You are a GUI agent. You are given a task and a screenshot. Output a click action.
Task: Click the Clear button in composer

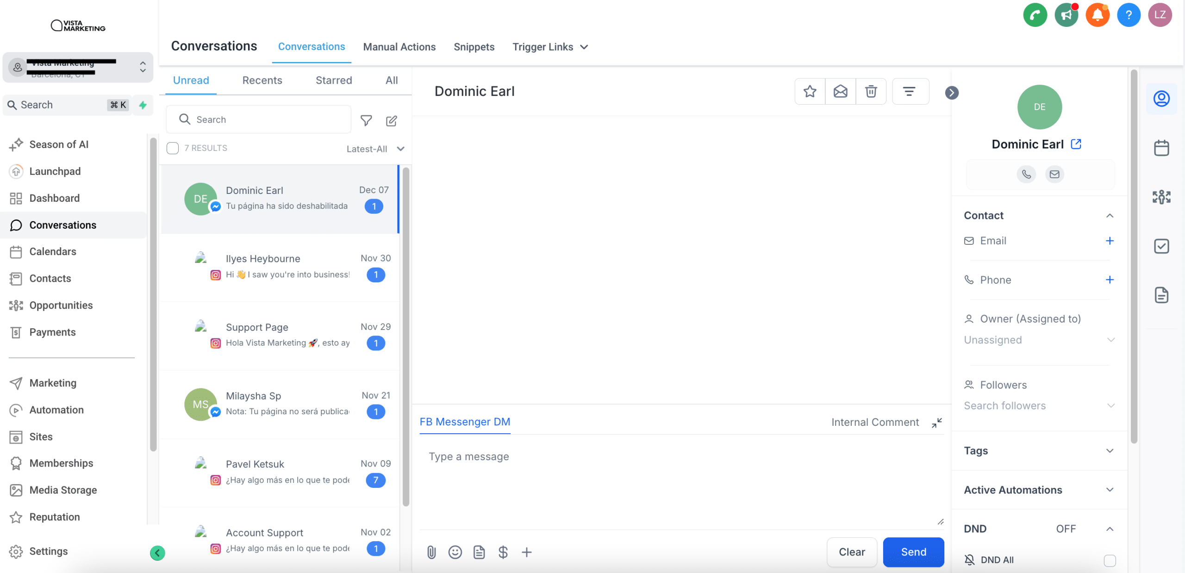click(x=852, y=551)
